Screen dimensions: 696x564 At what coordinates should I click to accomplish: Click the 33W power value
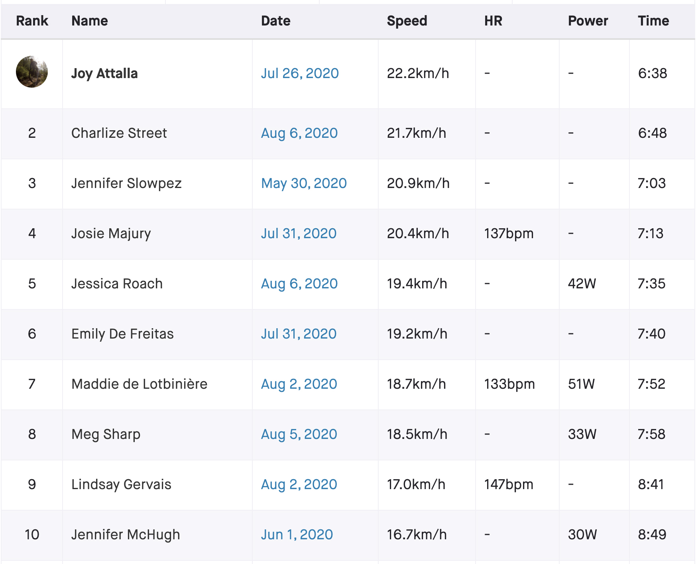pos(582,434)
